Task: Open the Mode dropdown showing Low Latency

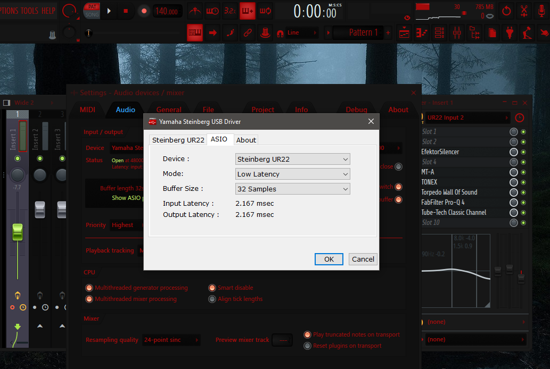Action: pos(292,174)
